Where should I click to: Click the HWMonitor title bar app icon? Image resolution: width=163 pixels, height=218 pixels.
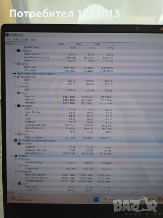(7, 35)
